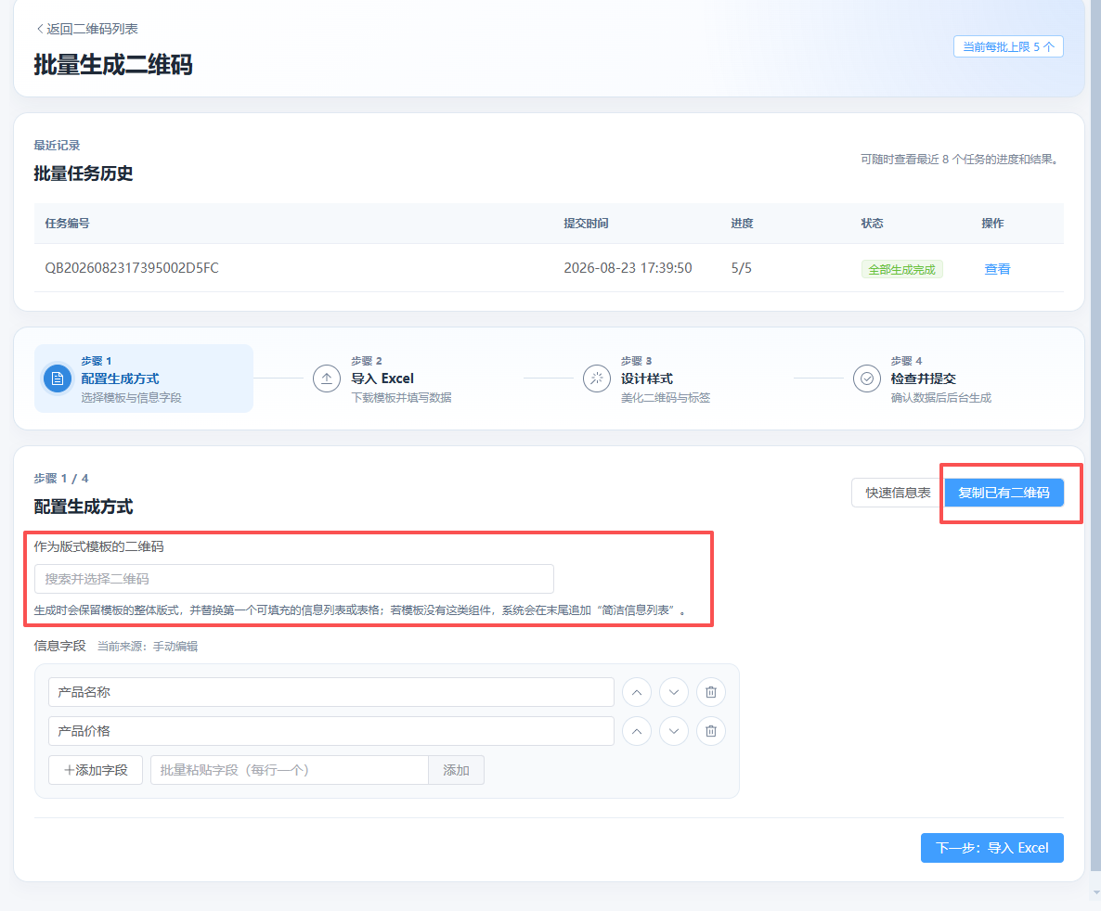Image resolution: width=1101 pixels, height=911 pixels.
Task: Click the 任务编号 column header
Action: (x=68, y=224)
